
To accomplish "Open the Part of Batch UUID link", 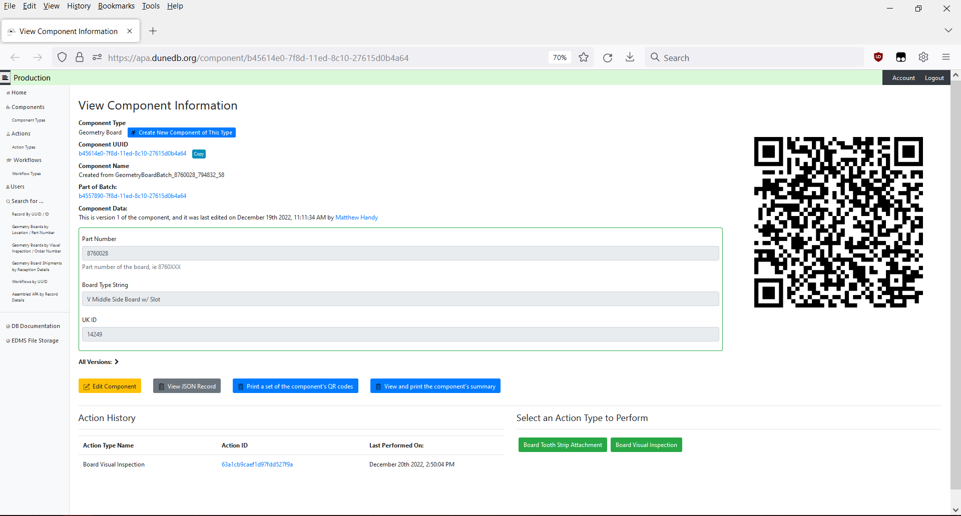I will click(133, 196).
